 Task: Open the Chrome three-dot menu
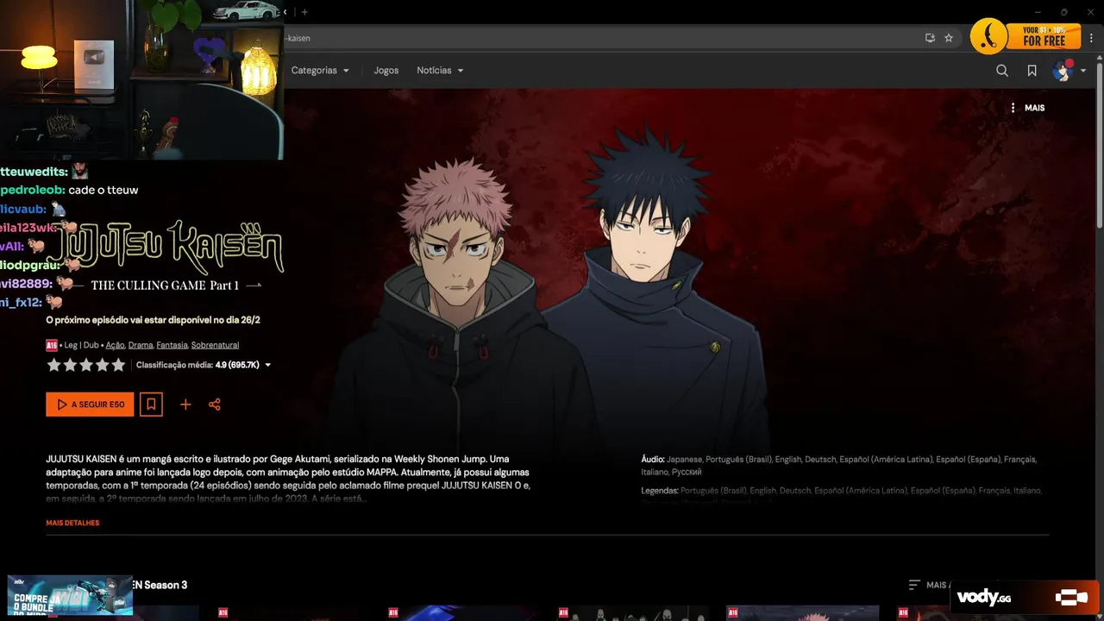(x=1091, y=38)
